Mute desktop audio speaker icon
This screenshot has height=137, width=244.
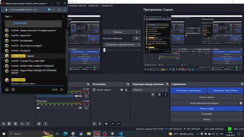tap(80, 96)
